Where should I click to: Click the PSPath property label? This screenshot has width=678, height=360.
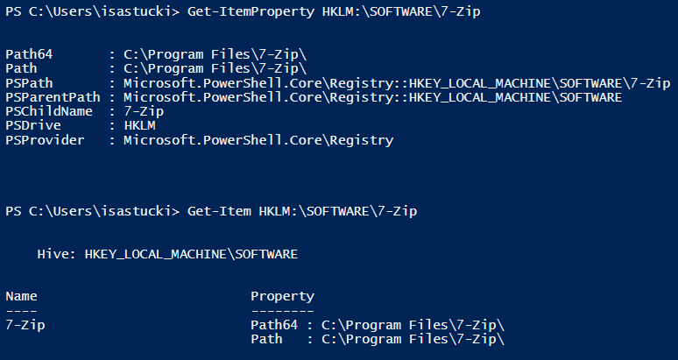[x=29, y=82]
